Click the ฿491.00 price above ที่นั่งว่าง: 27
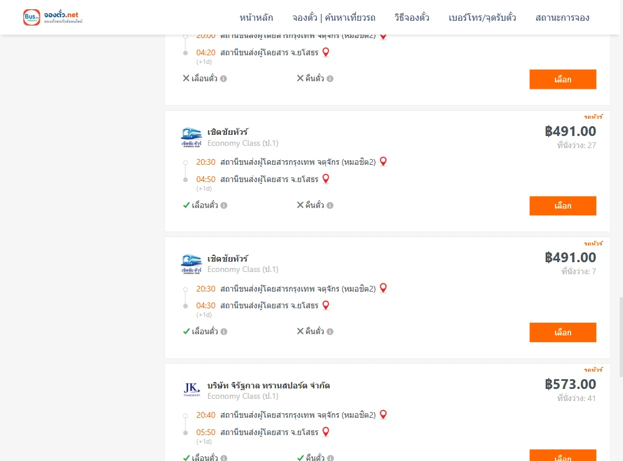 click(x=570, y=131)
